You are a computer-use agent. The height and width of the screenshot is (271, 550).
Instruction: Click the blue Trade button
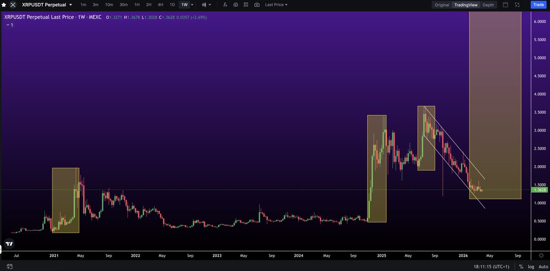(x=538, y=5)
